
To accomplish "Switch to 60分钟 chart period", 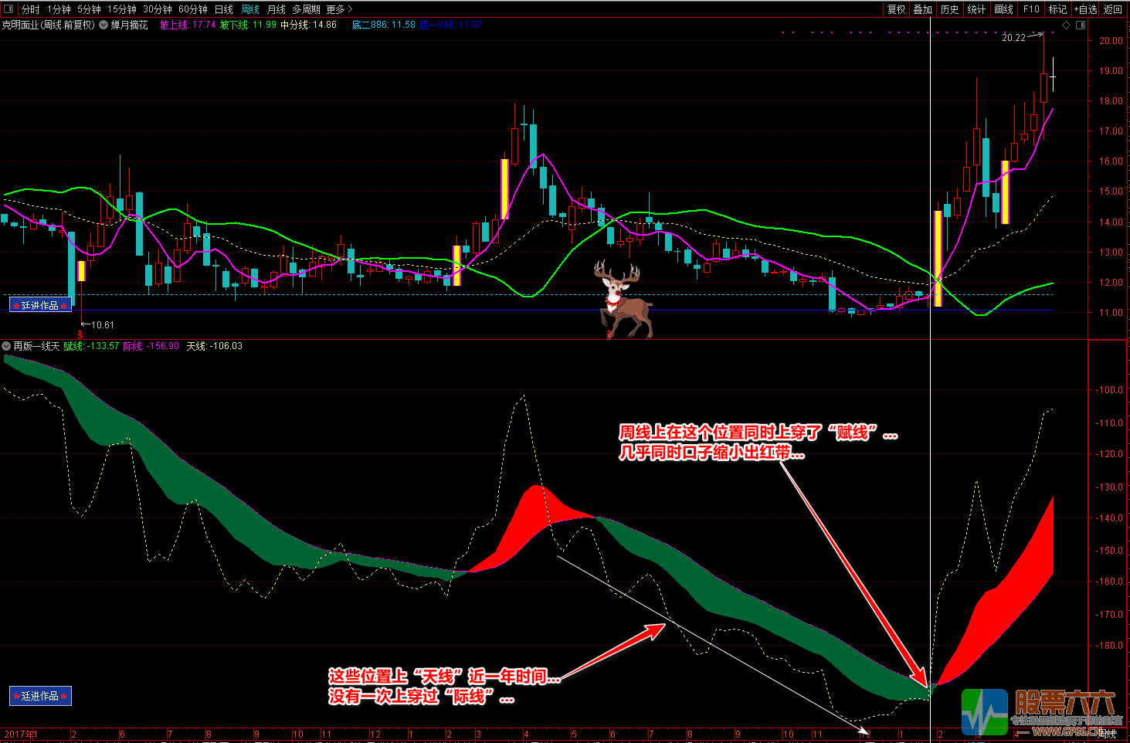I will [x=192, y=9].
